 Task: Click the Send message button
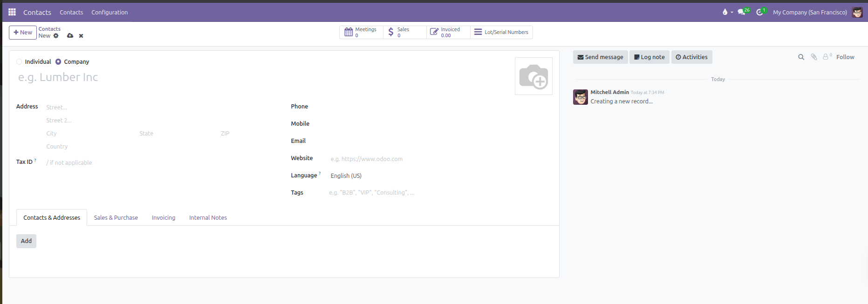point(600,57)
